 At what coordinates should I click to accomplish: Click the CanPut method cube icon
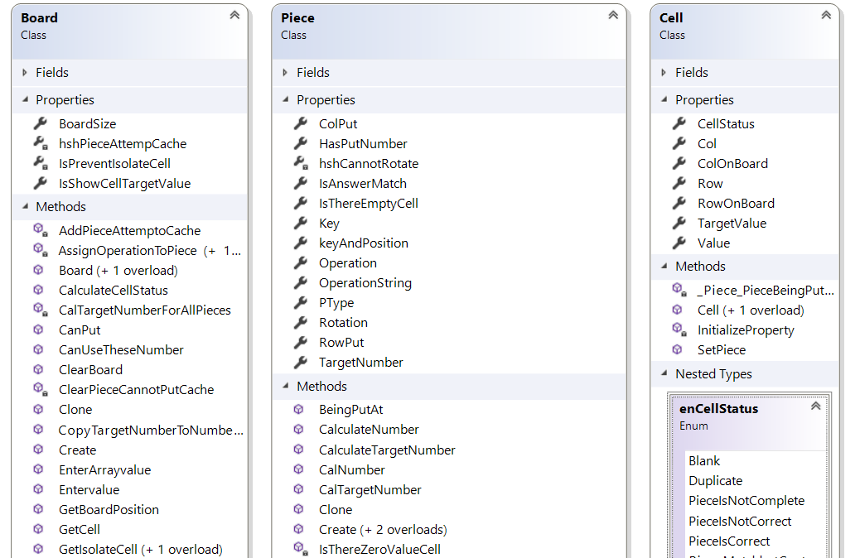[38, 330]
